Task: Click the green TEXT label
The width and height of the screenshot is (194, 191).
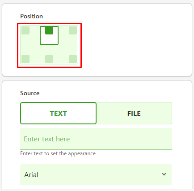Action: (x=58, y=114)
